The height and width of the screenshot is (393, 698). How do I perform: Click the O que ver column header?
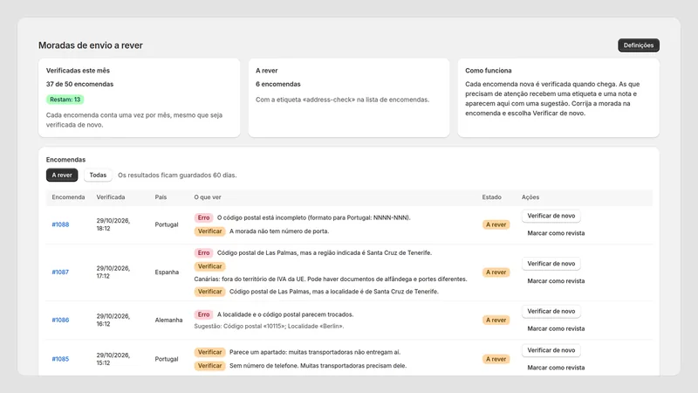tap(208, 197)
